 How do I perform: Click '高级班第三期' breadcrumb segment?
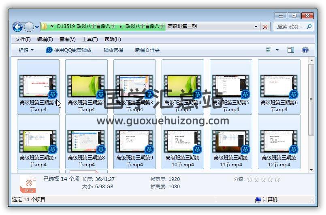(x=182, y=26)
